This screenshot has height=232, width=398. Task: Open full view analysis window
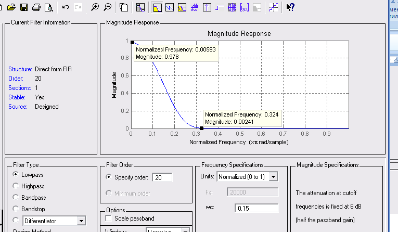pos(124,7)
